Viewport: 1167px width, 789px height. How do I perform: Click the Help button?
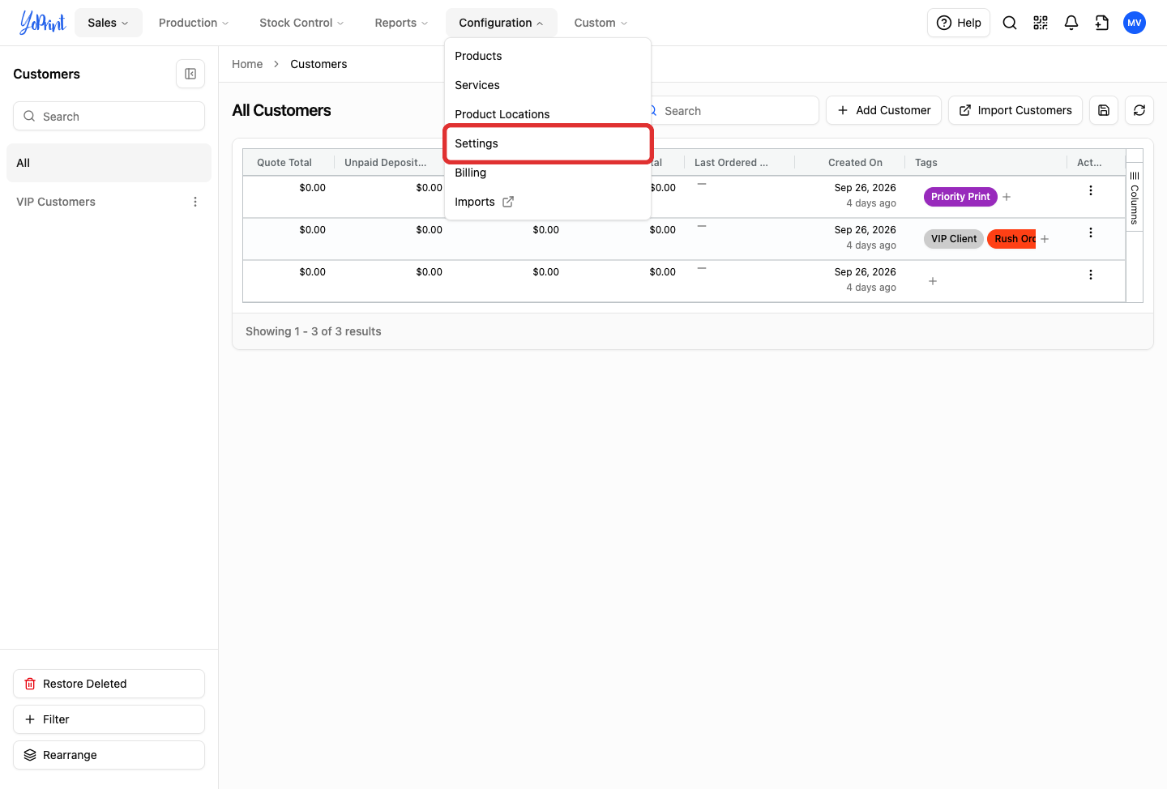coord(959,23)
